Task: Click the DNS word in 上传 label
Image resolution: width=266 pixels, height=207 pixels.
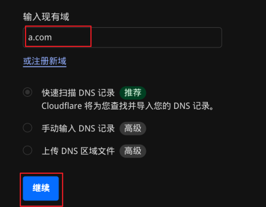Action: click(x=69, y=151)
